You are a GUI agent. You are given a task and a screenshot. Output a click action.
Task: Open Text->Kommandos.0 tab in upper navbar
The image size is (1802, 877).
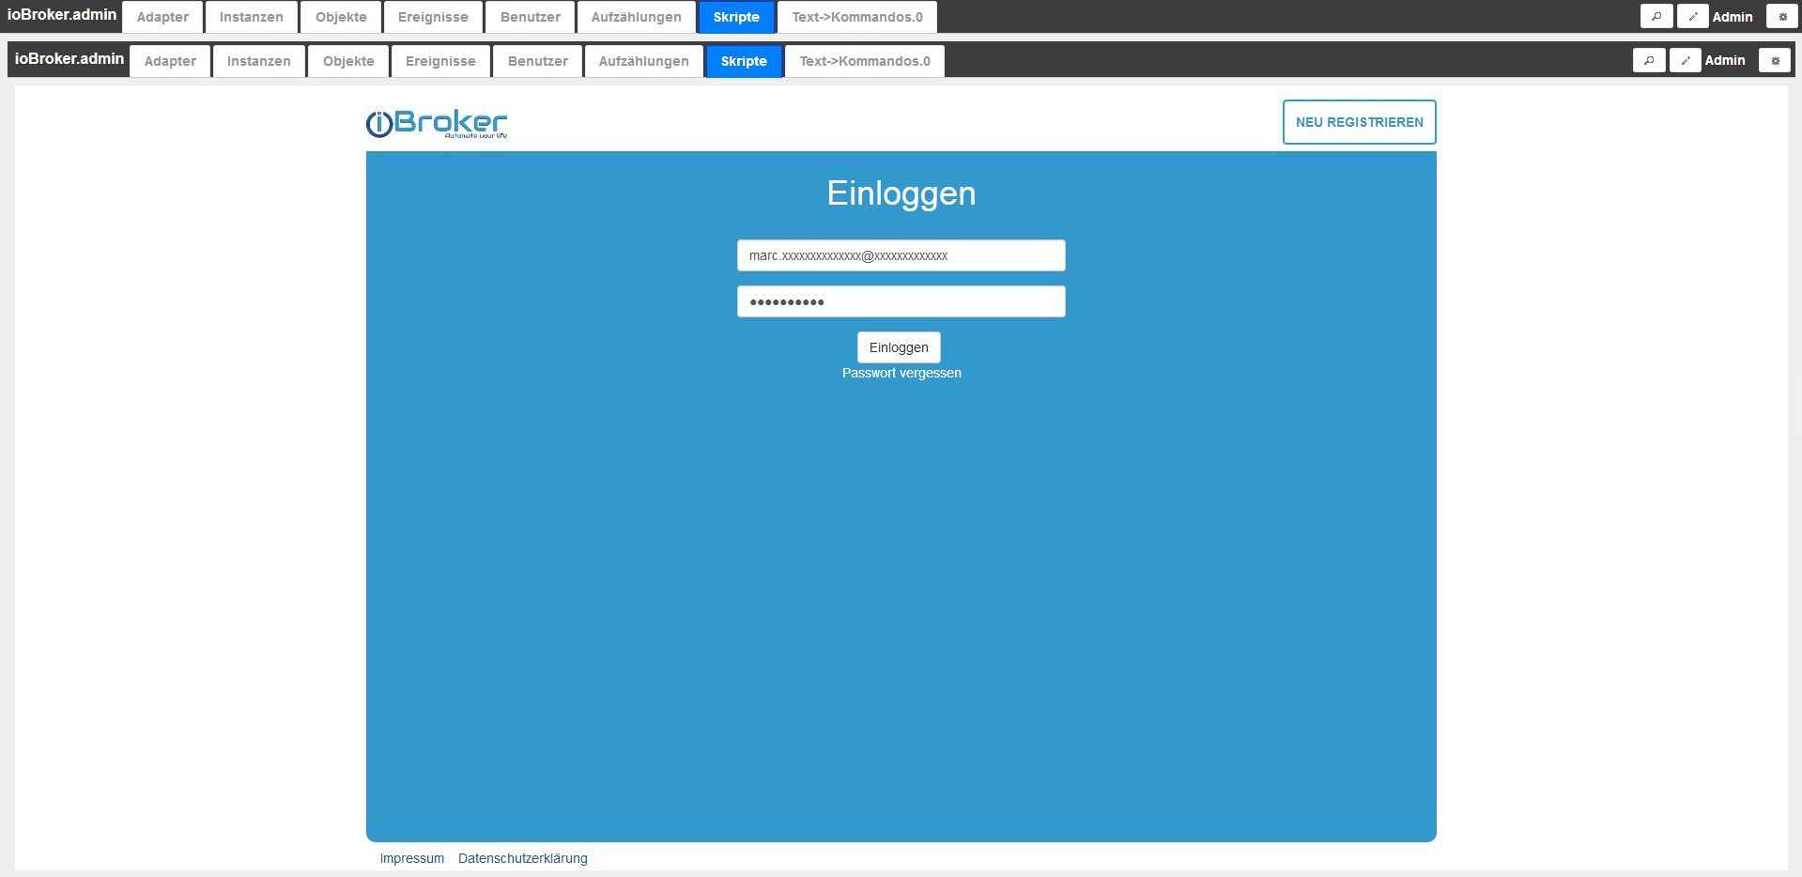[857, 17]
